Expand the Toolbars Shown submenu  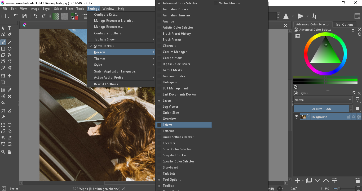121,39
